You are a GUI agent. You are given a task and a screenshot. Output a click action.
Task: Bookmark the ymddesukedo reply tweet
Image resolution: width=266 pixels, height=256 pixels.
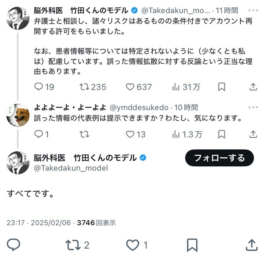click(x=221, y=134)
